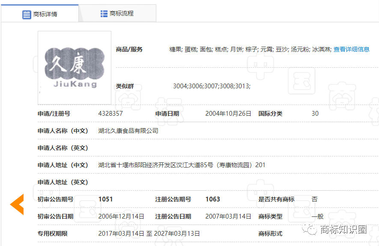Click the 初审公告期号 label

[x=55, y=199]
